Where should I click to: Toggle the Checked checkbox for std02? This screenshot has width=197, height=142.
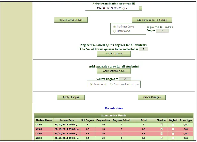[x=162, y=129]
